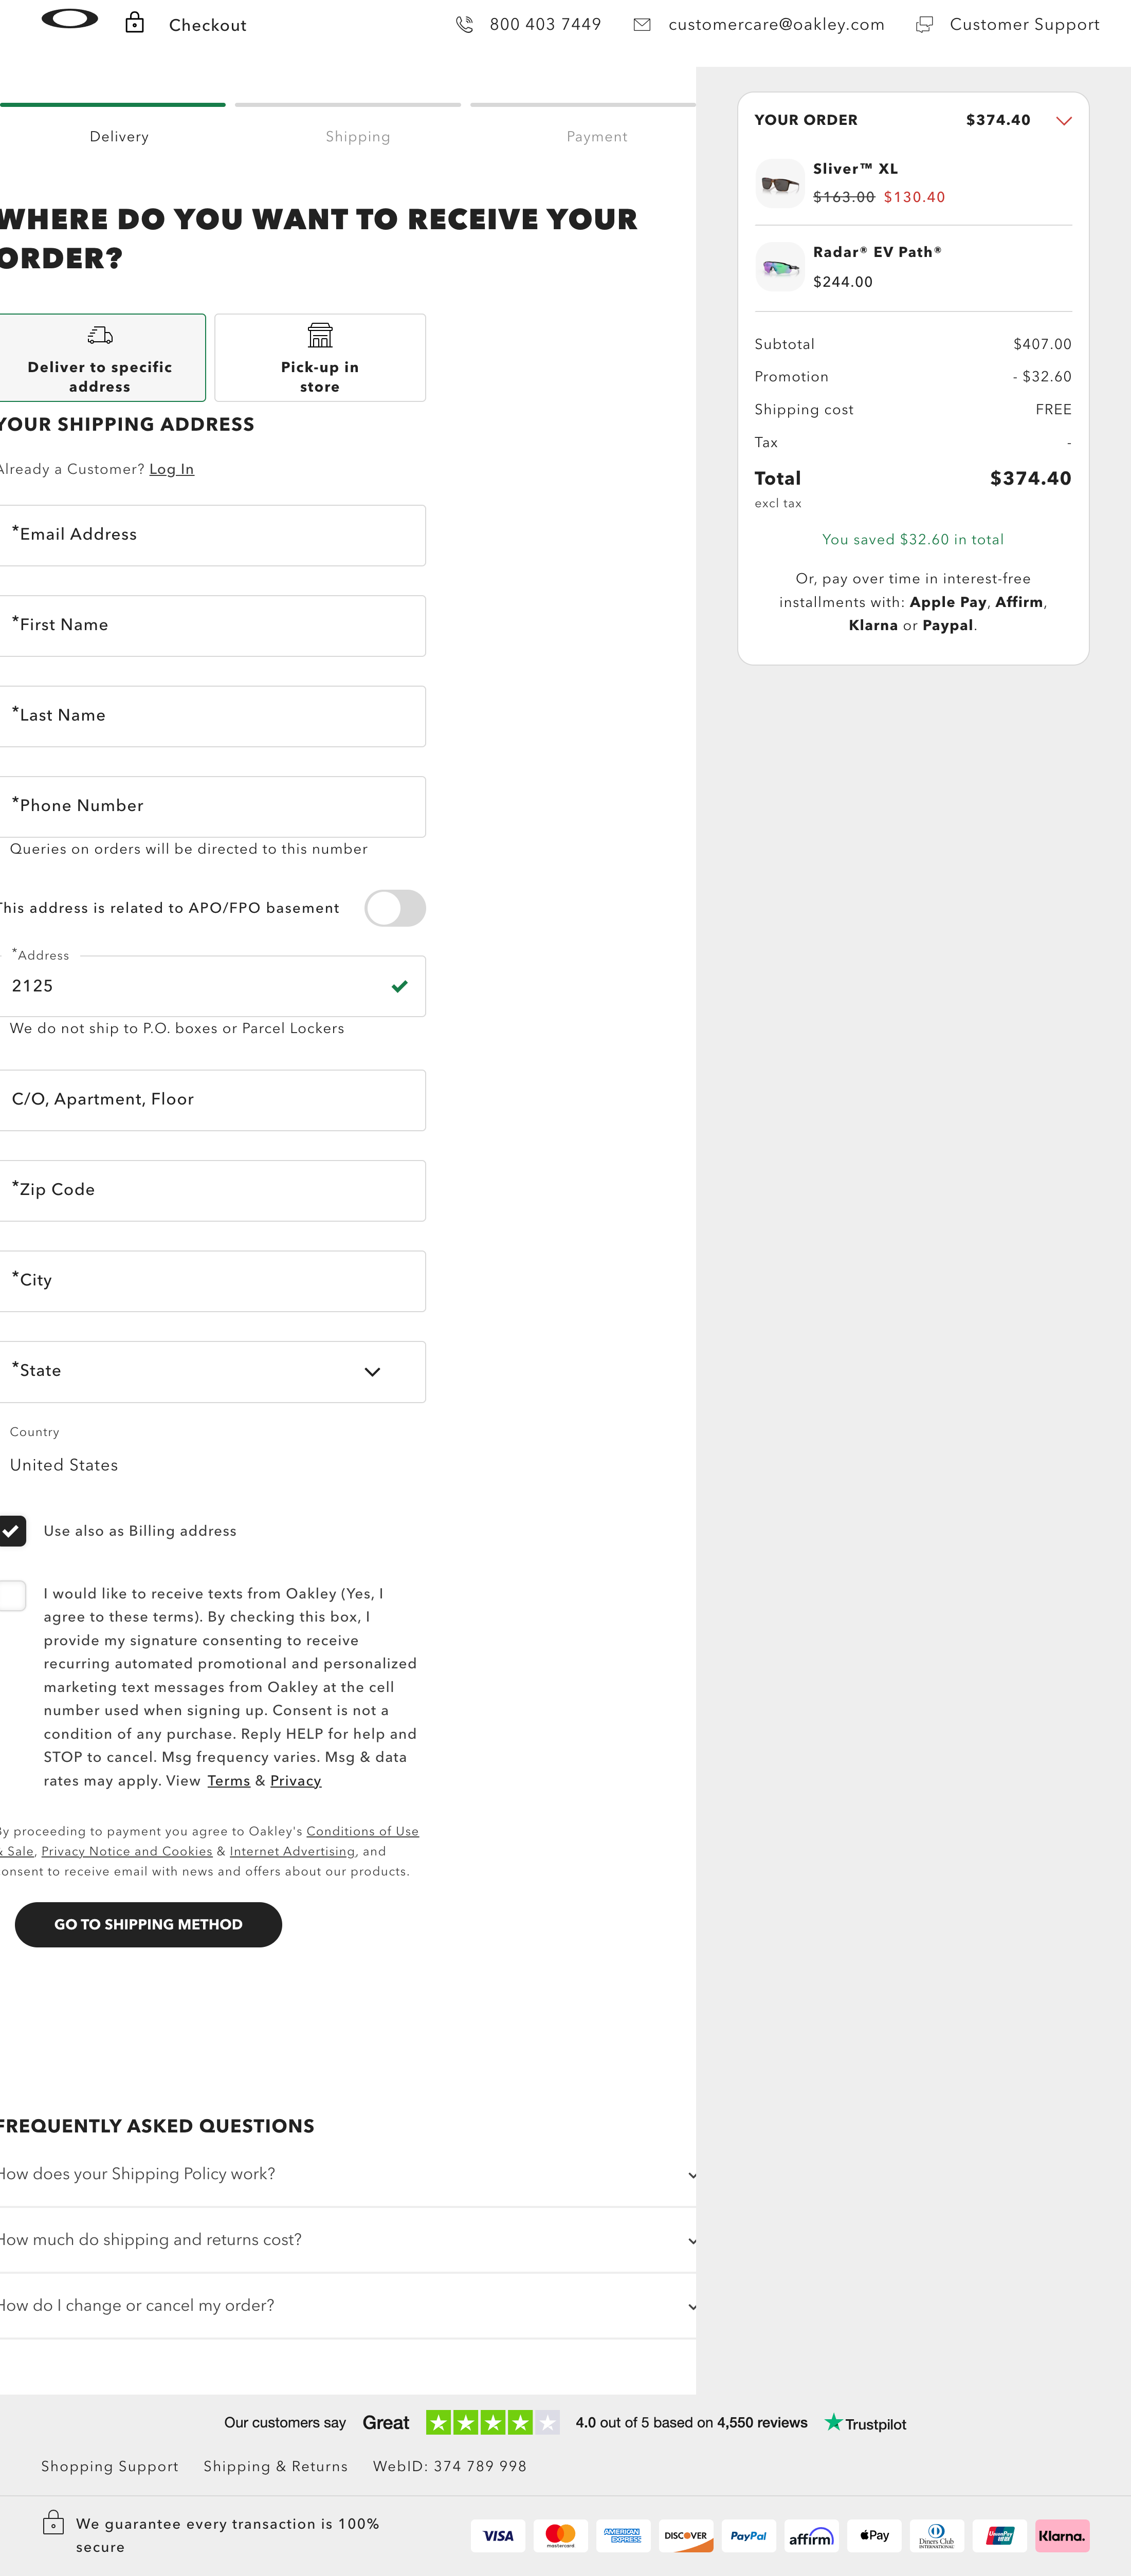Select the Shipping step tab
This screenshot has width=1131, height=2576.
tap(358, 136)
